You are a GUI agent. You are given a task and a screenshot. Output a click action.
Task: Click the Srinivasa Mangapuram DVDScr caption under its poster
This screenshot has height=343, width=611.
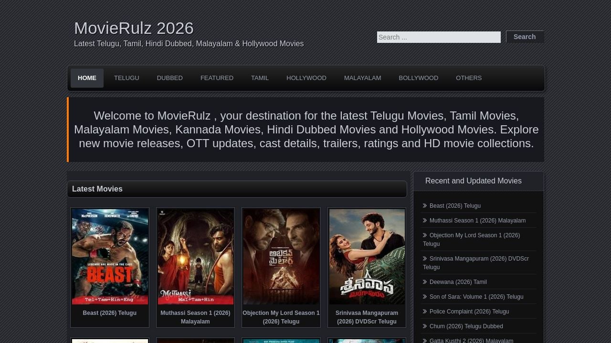tap(367, 317)
